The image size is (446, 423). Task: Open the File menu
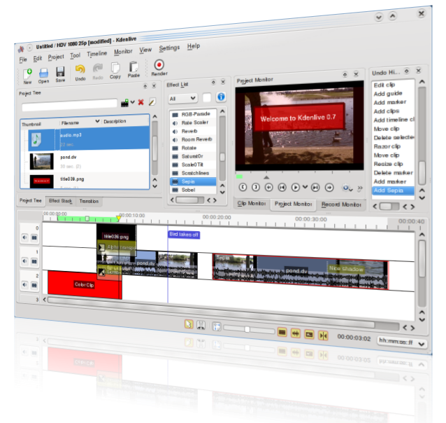tap(23, 60)
